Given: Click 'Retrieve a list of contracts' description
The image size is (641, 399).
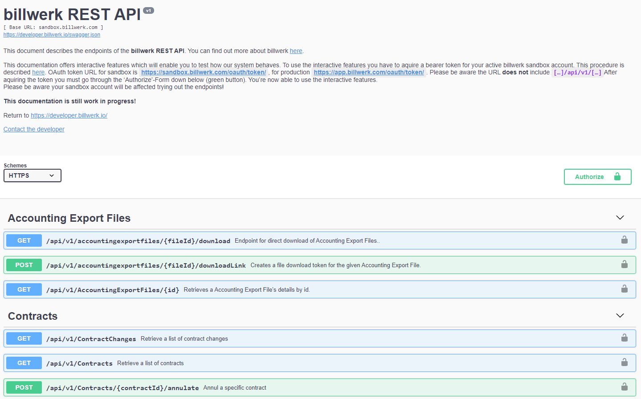Looking at the screenshot, I should pos(151,363).
